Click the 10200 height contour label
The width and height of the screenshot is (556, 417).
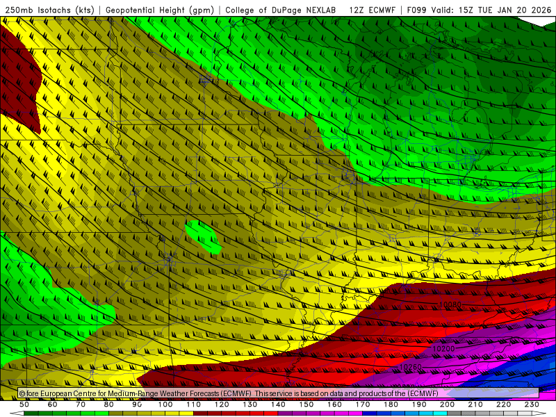click(x=443, y=349)
